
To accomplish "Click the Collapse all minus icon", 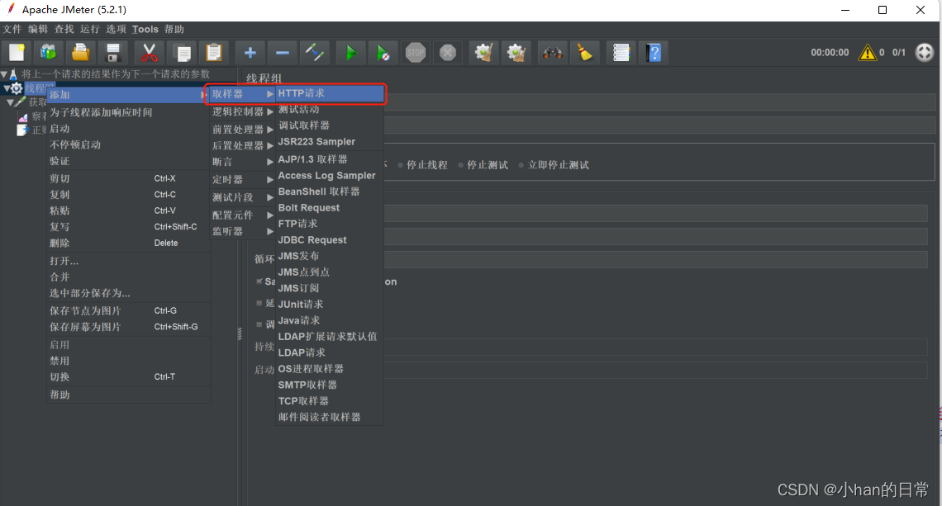I will [283, 53].
